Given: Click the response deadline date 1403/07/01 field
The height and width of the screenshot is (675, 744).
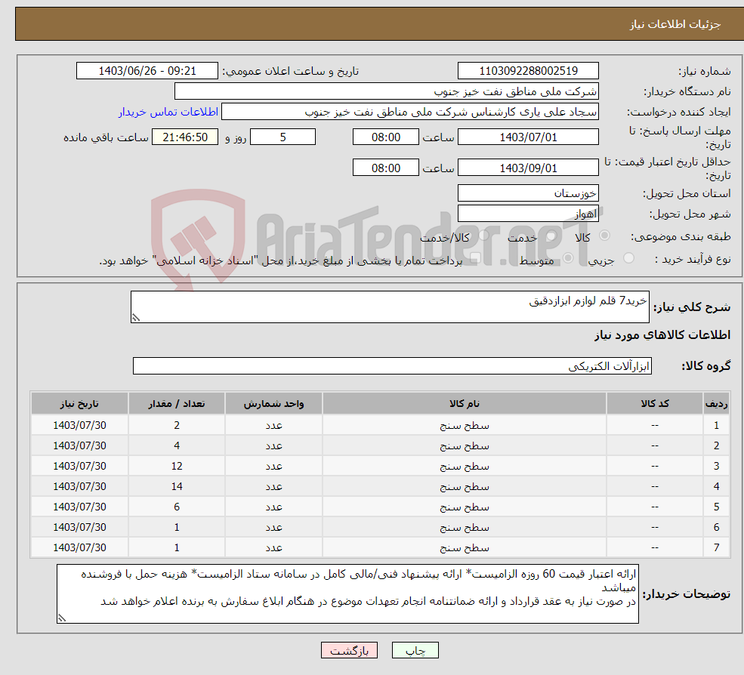Looking at the screenshot, I should click(x=528, y=137).
